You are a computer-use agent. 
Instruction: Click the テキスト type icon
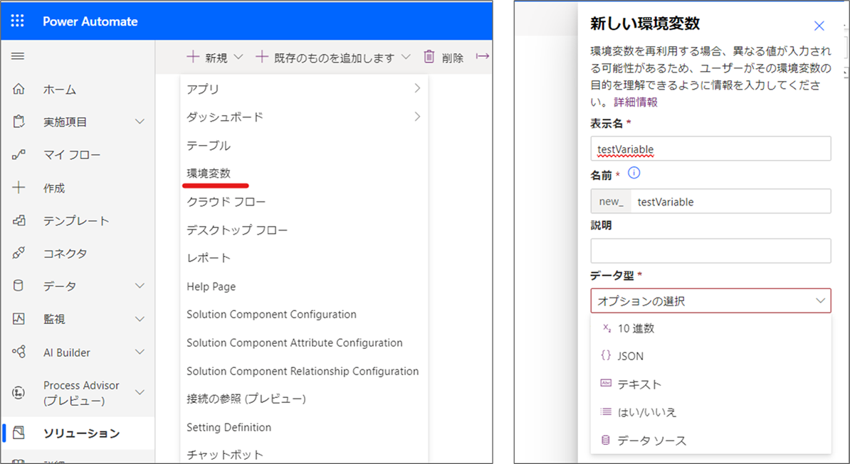click(606, 384)
